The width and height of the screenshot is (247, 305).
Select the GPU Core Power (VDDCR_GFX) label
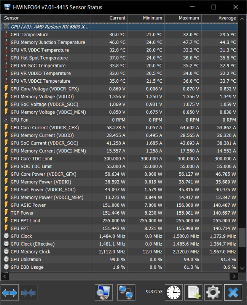[43, 174]
